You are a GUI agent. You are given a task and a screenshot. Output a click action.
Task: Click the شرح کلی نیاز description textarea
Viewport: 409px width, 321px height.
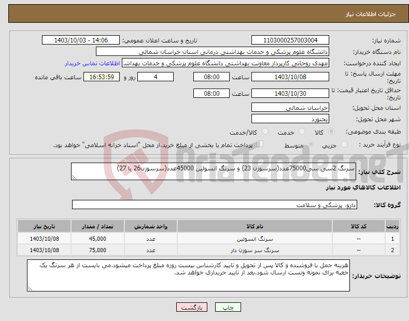214,171
